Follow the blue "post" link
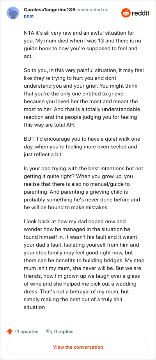 point(29,16)
